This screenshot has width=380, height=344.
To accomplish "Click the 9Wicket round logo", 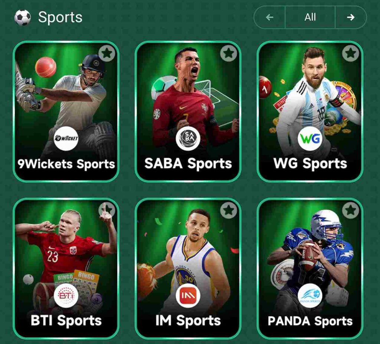I will 66,139.
